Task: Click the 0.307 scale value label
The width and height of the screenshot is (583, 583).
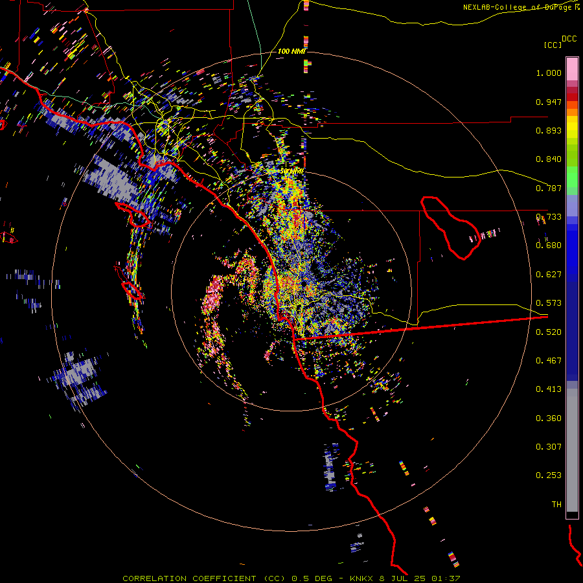Action: (549, 447)
